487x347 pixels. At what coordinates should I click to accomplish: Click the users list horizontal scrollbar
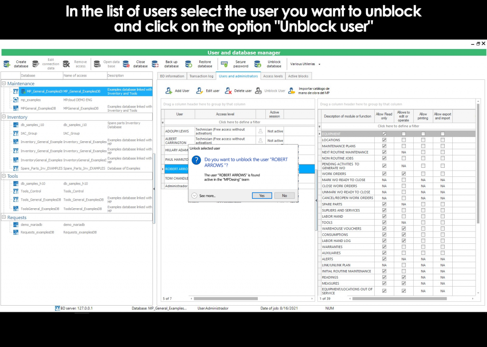tap(247, 299)
